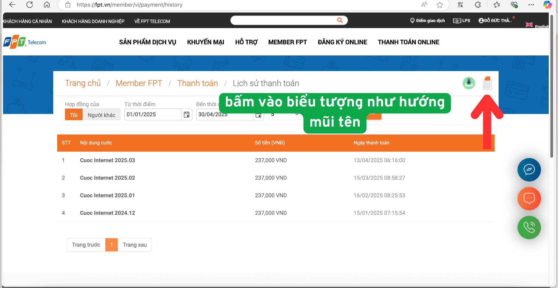Click row 'Cuoc Internet 2024.12'

click(276, 213)
